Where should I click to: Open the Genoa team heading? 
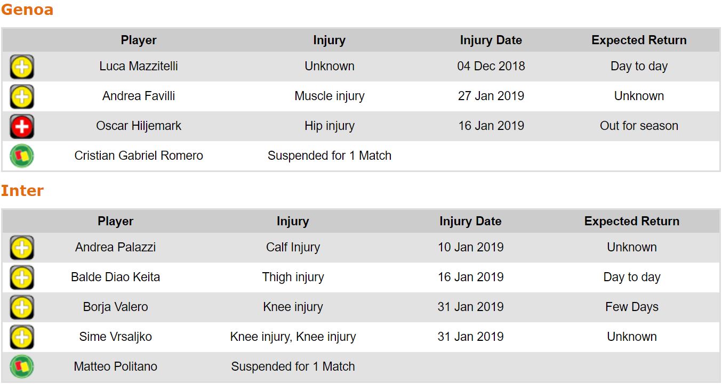(x=27, y=10)
